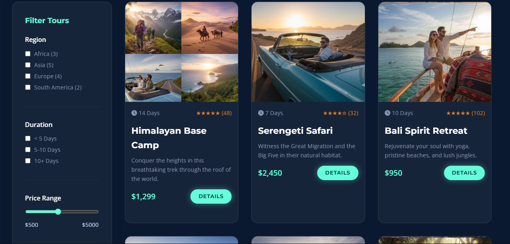Image resolution: width=510 pixels, height=244 pixels.
Task: Click the clock icon beside 7 Days
Action: click(261, 113)
